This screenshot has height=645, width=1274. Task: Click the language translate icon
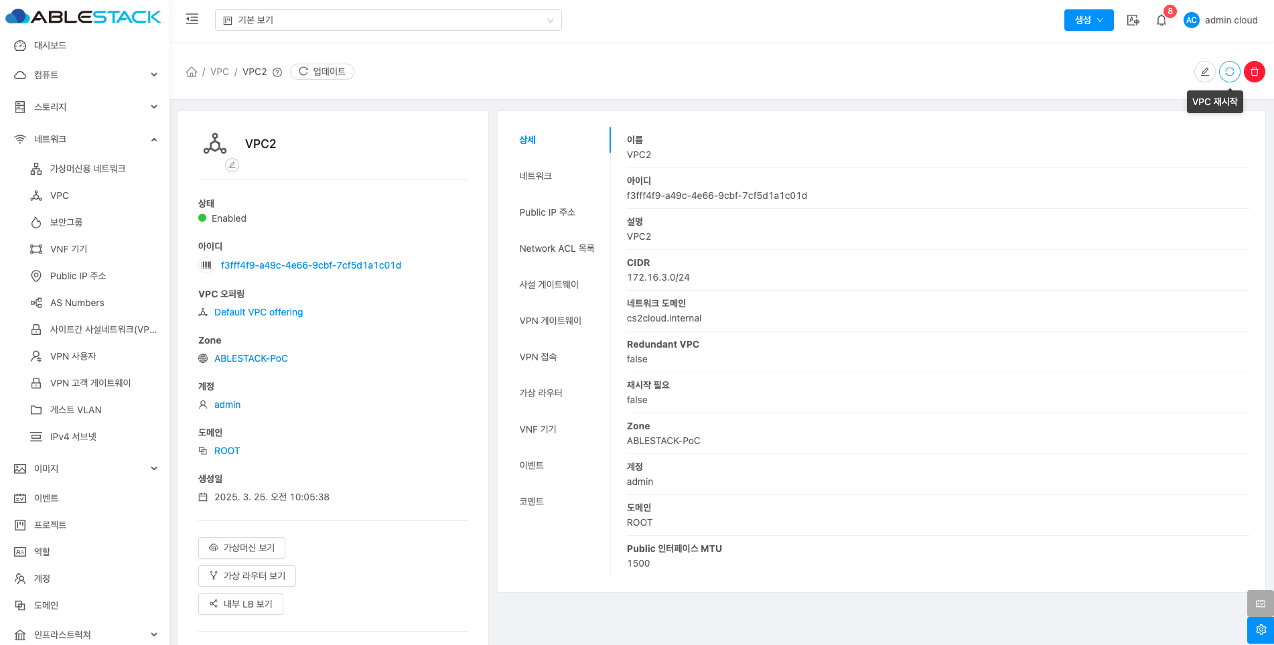click(1133, 20)
